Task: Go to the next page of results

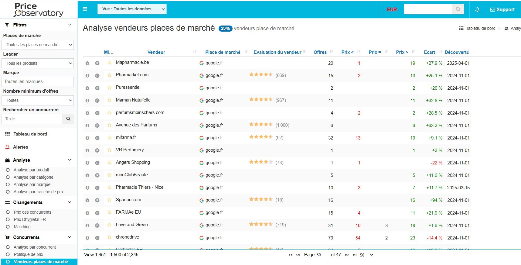Action: (x=347, y=255)
